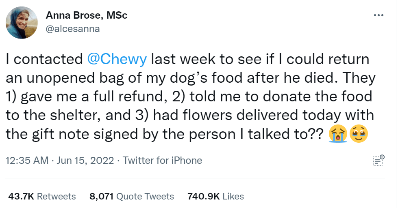Open the @alcesanna handle link
The width and height of the screenshot is (398, 208).
click(x=72, y=29)
